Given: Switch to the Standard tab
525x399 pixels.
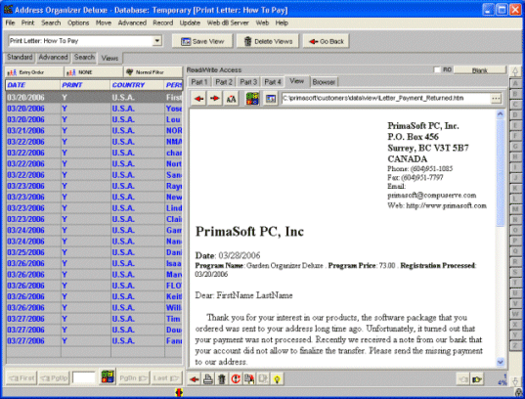Looking at the screenshot, I should click(20, 58).
